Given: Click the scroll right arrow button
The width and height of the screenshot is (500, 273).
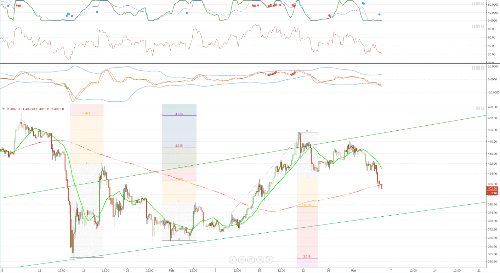Looking at the screenshot, I should click(269, 260).
